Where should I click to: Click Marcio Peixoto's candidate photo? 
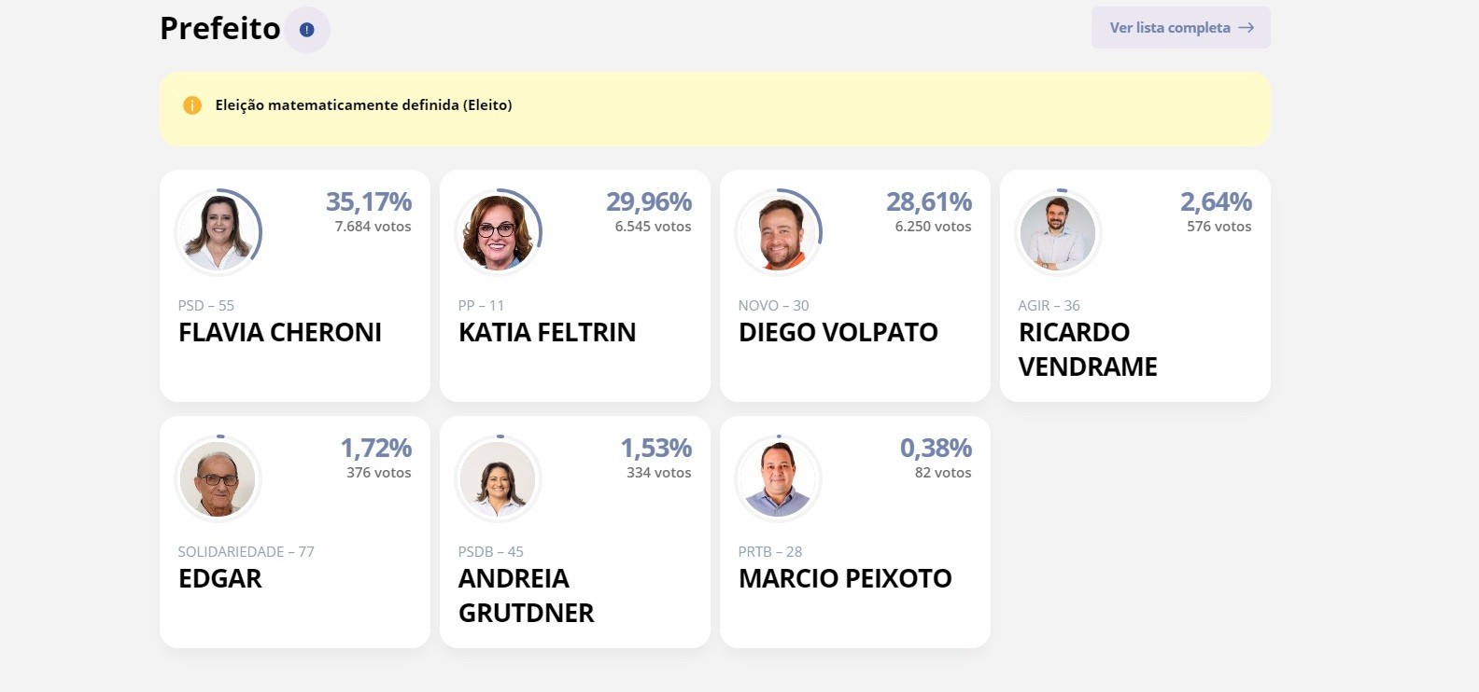779,478
